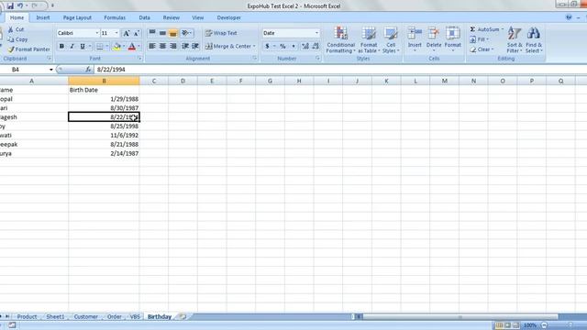The width and height of the screenshot is (587, 330).
Task: Switch to Insert ribbon tab
Action: point(43,17)
